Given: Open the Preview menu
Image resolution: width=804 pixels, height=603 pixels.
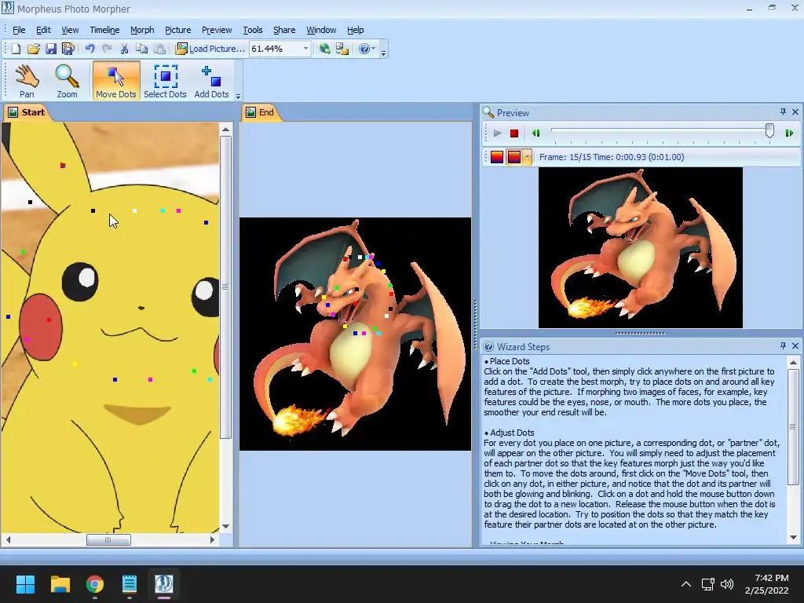Looking at the screenshot, I should (217, 30).
